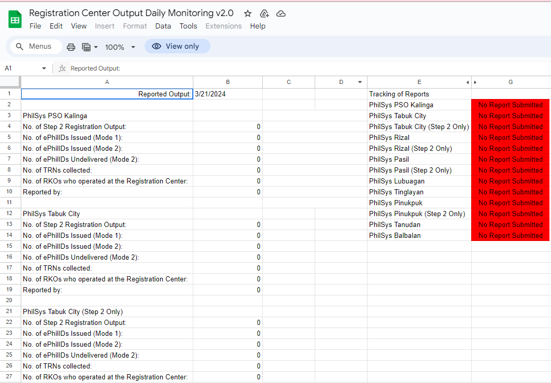Click 'PhilSys Tabuk City (Step 2 Only)' in row 21
This screenshot has width=551, height=383.
tap(107, 311)
